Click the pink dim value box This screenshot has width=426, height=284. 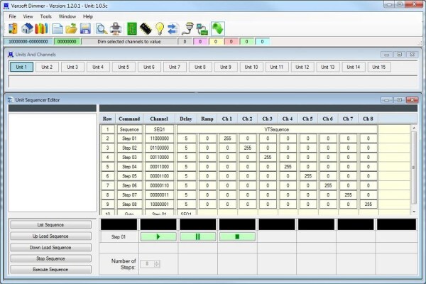[200, 42]
